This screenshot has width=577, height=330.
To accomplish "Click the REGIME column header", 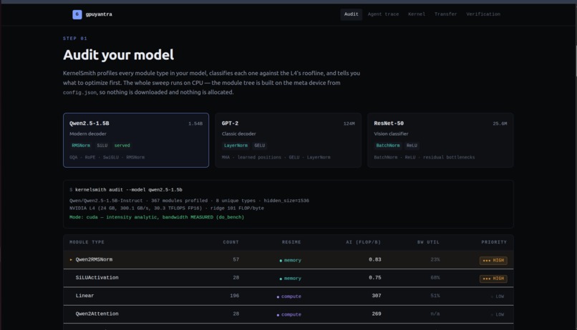I will point(291,242).
